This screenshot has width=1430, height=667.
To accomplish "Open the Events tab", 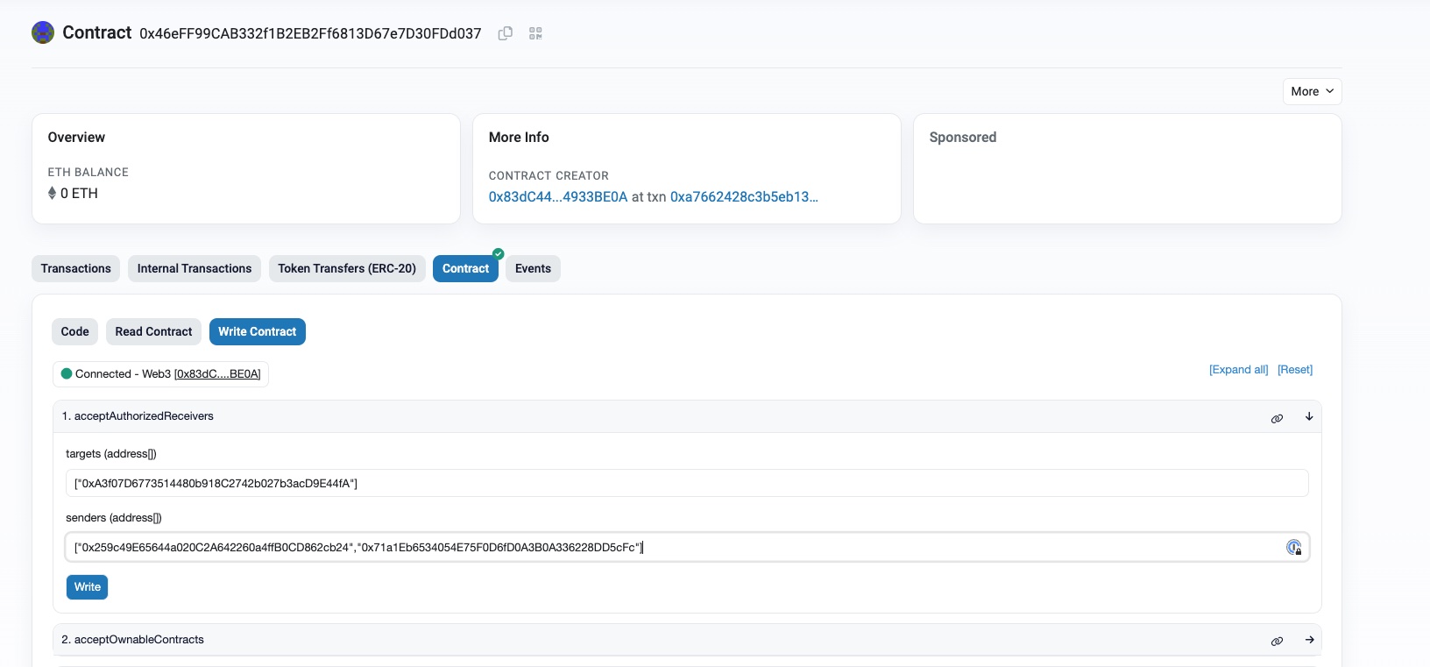I will coord(533,268).
